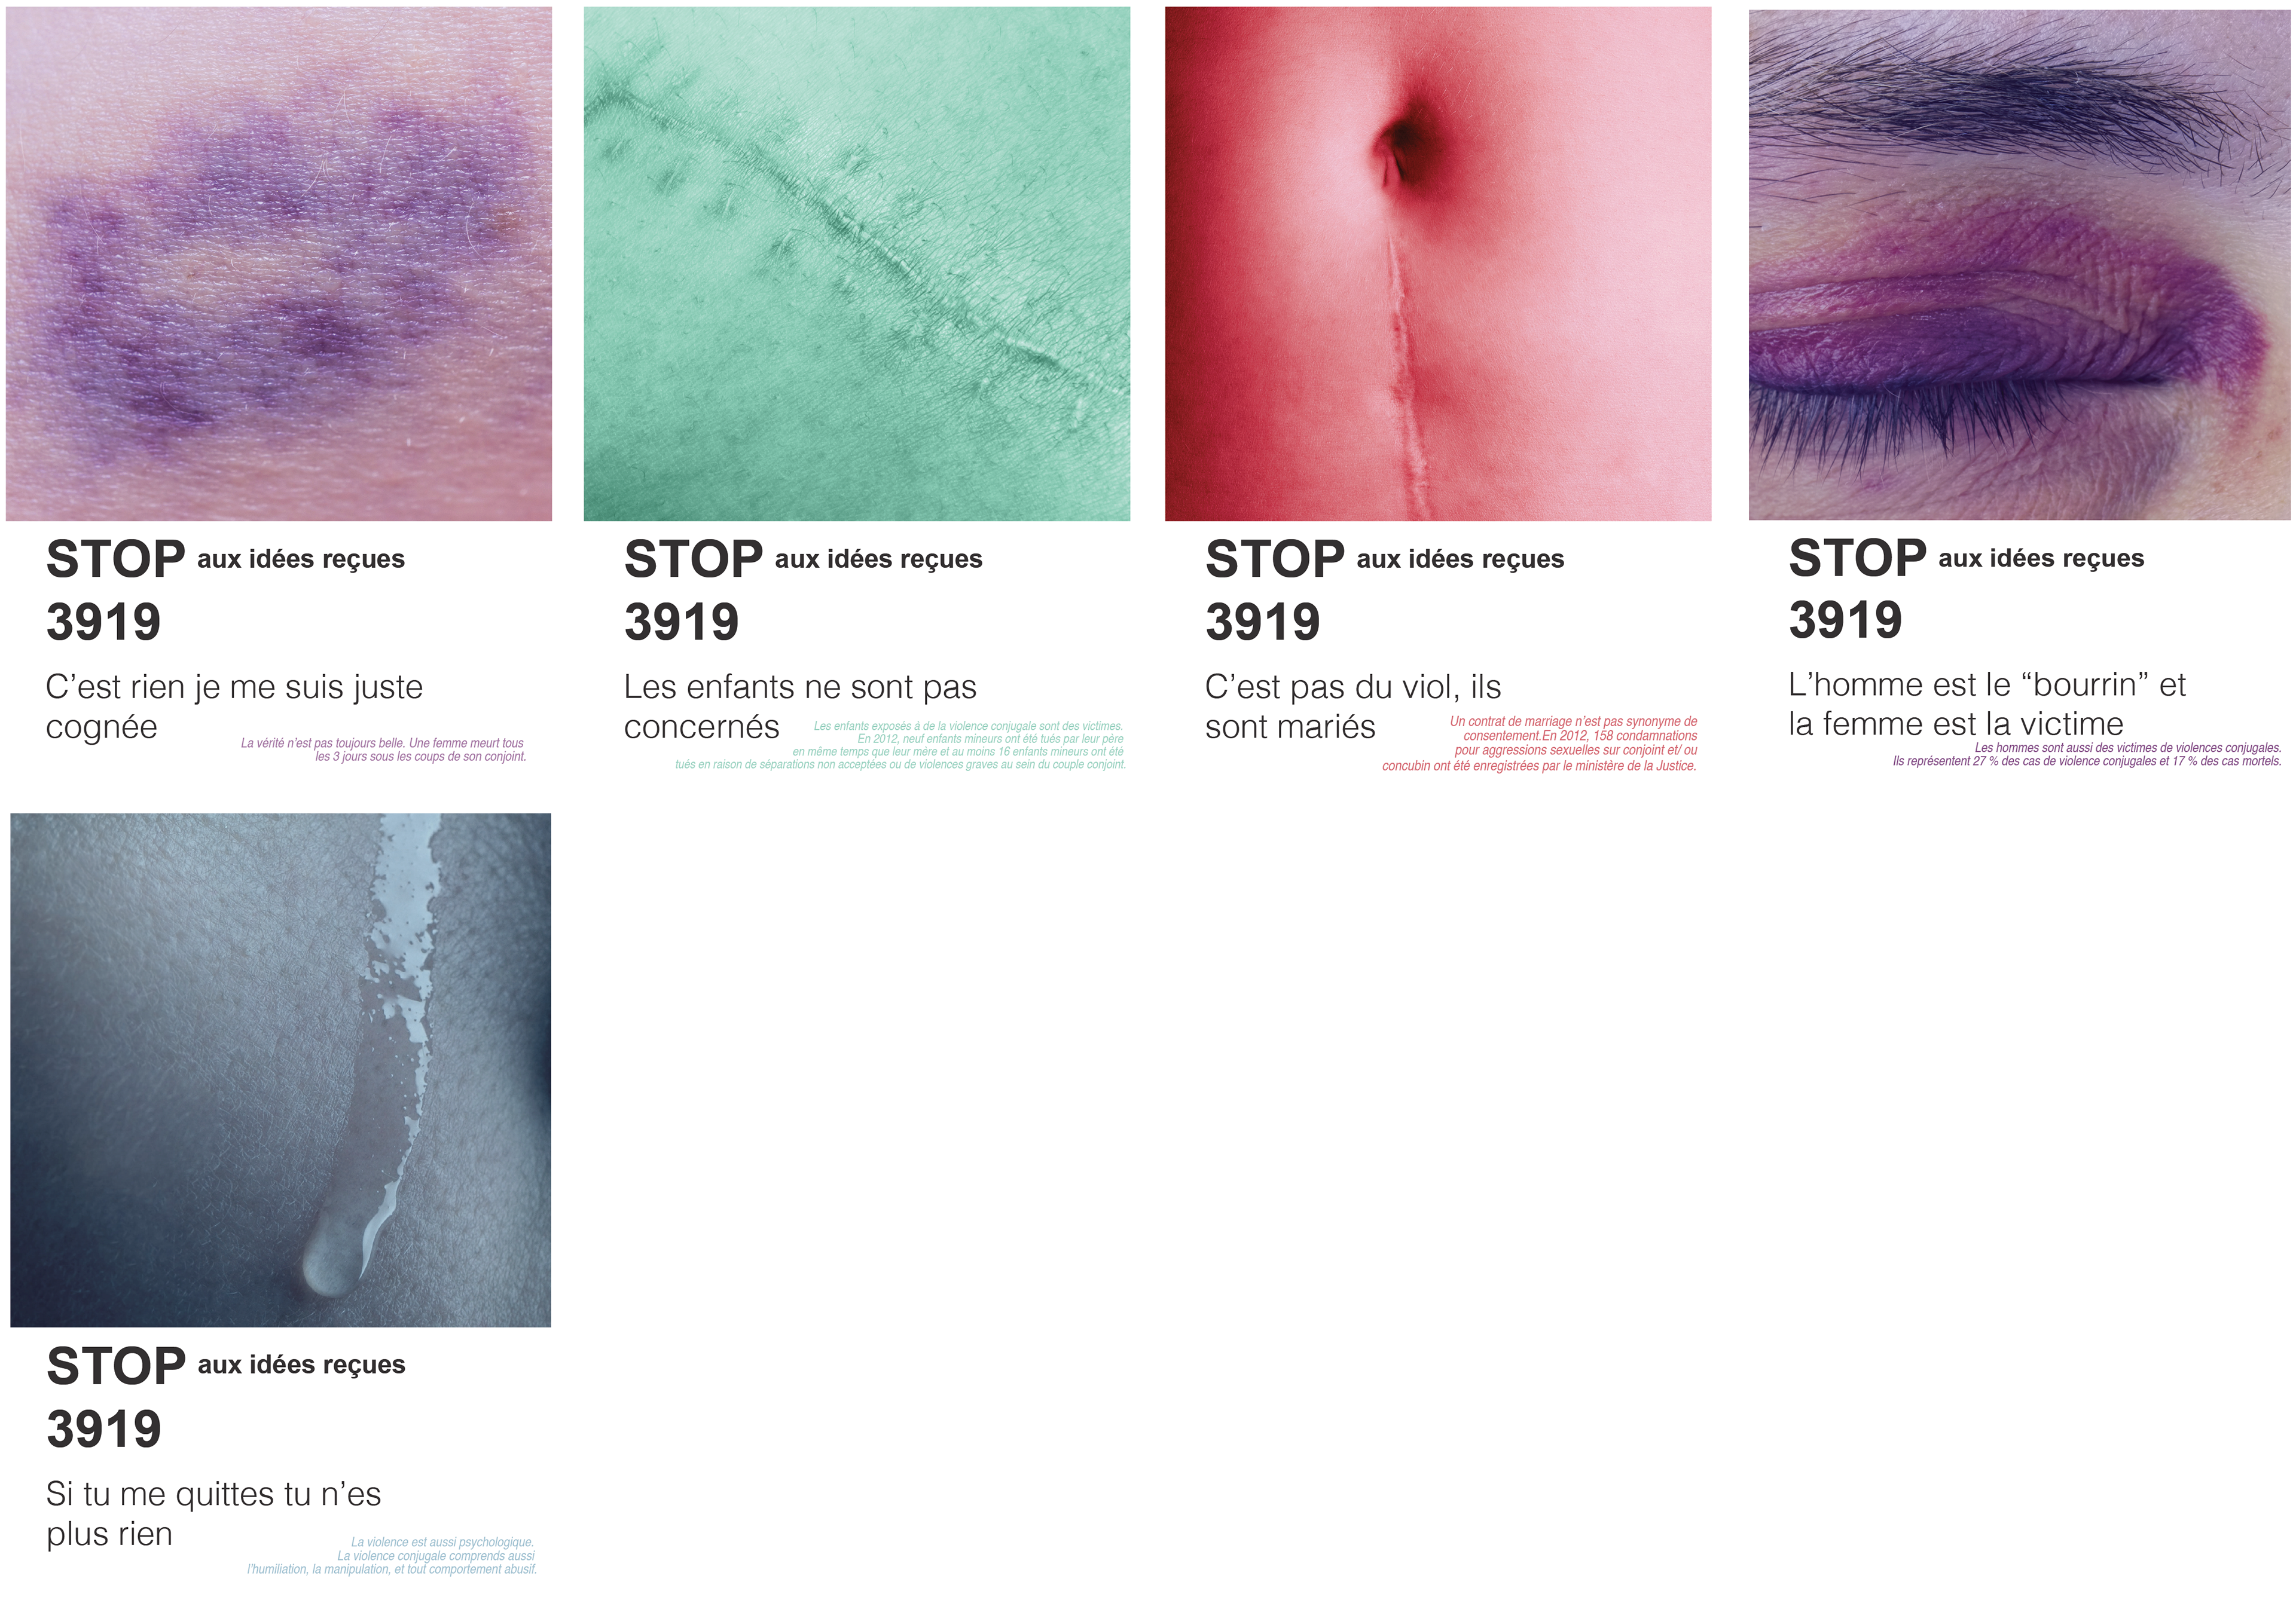This screenshot has height=1597, width=2296.
Task: Select text "C'est pas du viol, ils sont mariés"
Action: [1353, 706]
